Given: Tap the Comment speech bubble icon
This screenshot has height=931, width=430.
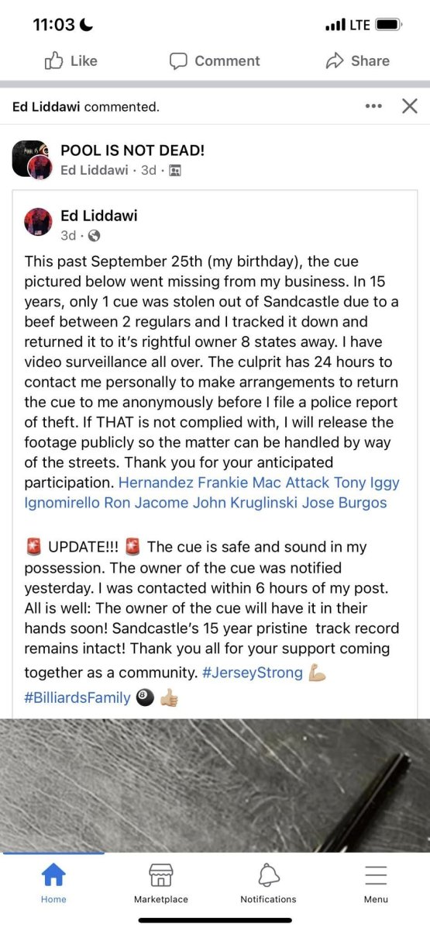Looking at the screenshot, I should (179, 61).
